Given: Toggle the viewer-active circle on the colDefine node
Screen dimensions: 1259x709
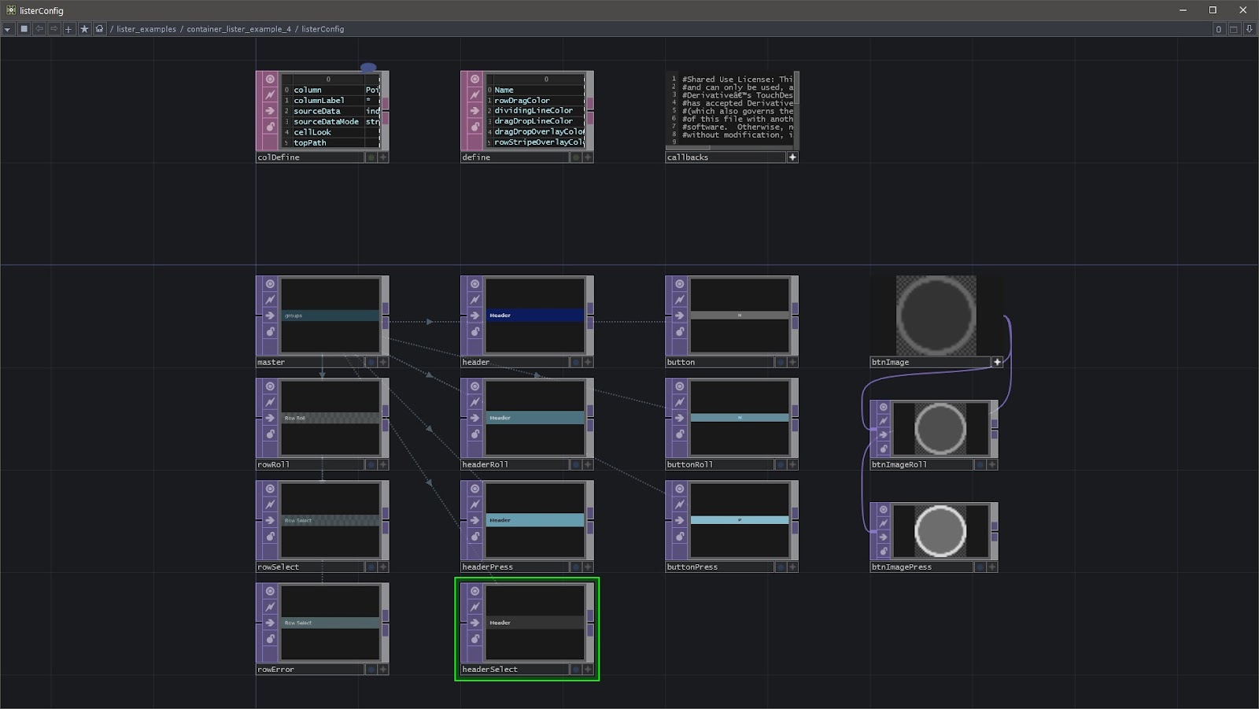Looking at the screenshot, I should [x=270, y=79].
